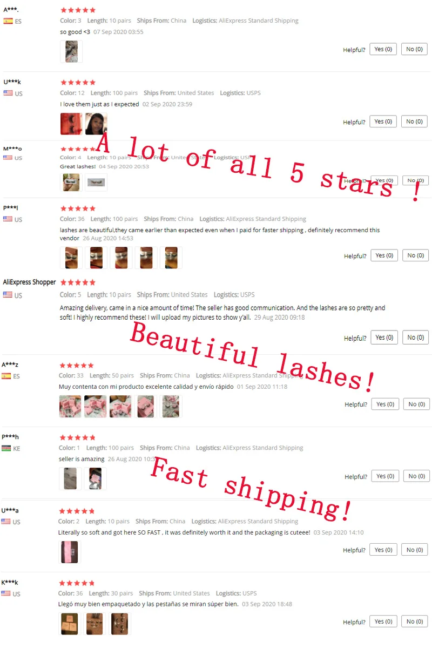Click Yes (0) on P***h review

[385, 476]
